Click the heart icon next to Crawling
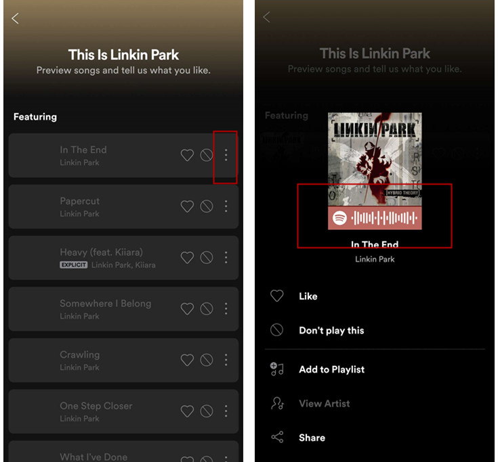498x462 pixels. (187, 360)
